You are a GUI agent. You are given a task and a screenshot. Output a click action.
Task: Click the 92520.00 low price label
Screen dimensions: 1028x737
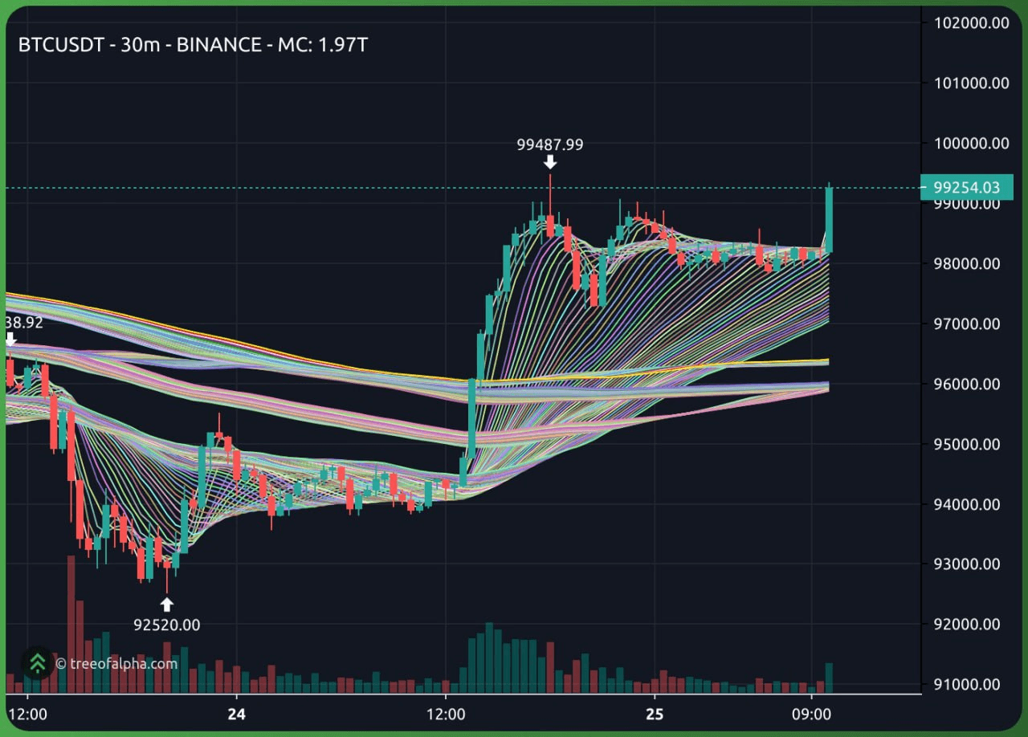(x=167, y=625)
